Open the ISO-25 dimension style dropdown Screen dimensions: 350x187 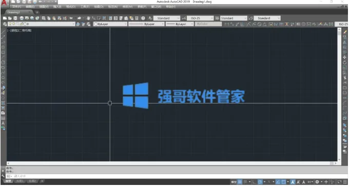pos(200,18)
